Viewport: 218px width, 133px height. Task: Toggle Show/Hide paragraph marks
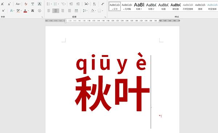pyautogui.click(x=102, y=4)
